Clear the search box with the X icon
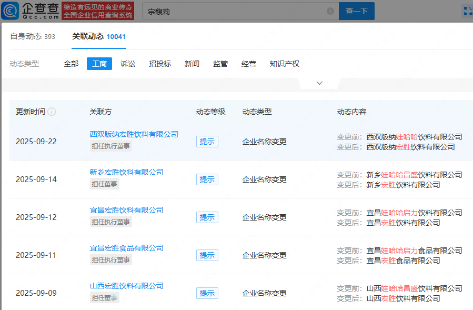The height and width of the screenshot is (310, 473). (x=330, y=11)
